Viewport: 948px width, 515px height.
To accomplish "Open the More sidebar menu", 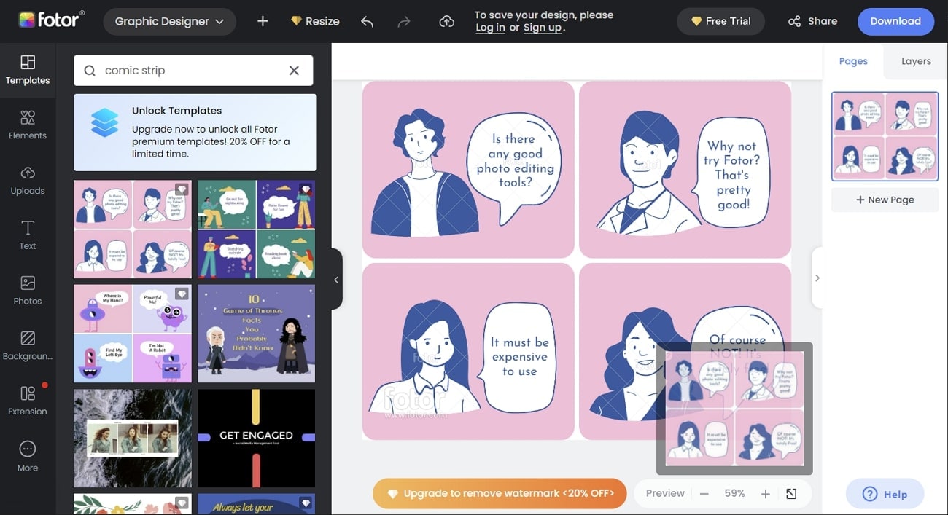I will point(27,457).
